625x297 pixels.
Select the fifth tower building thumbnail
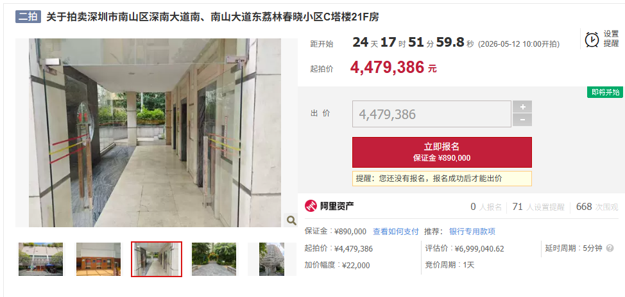tap(272, 259)
